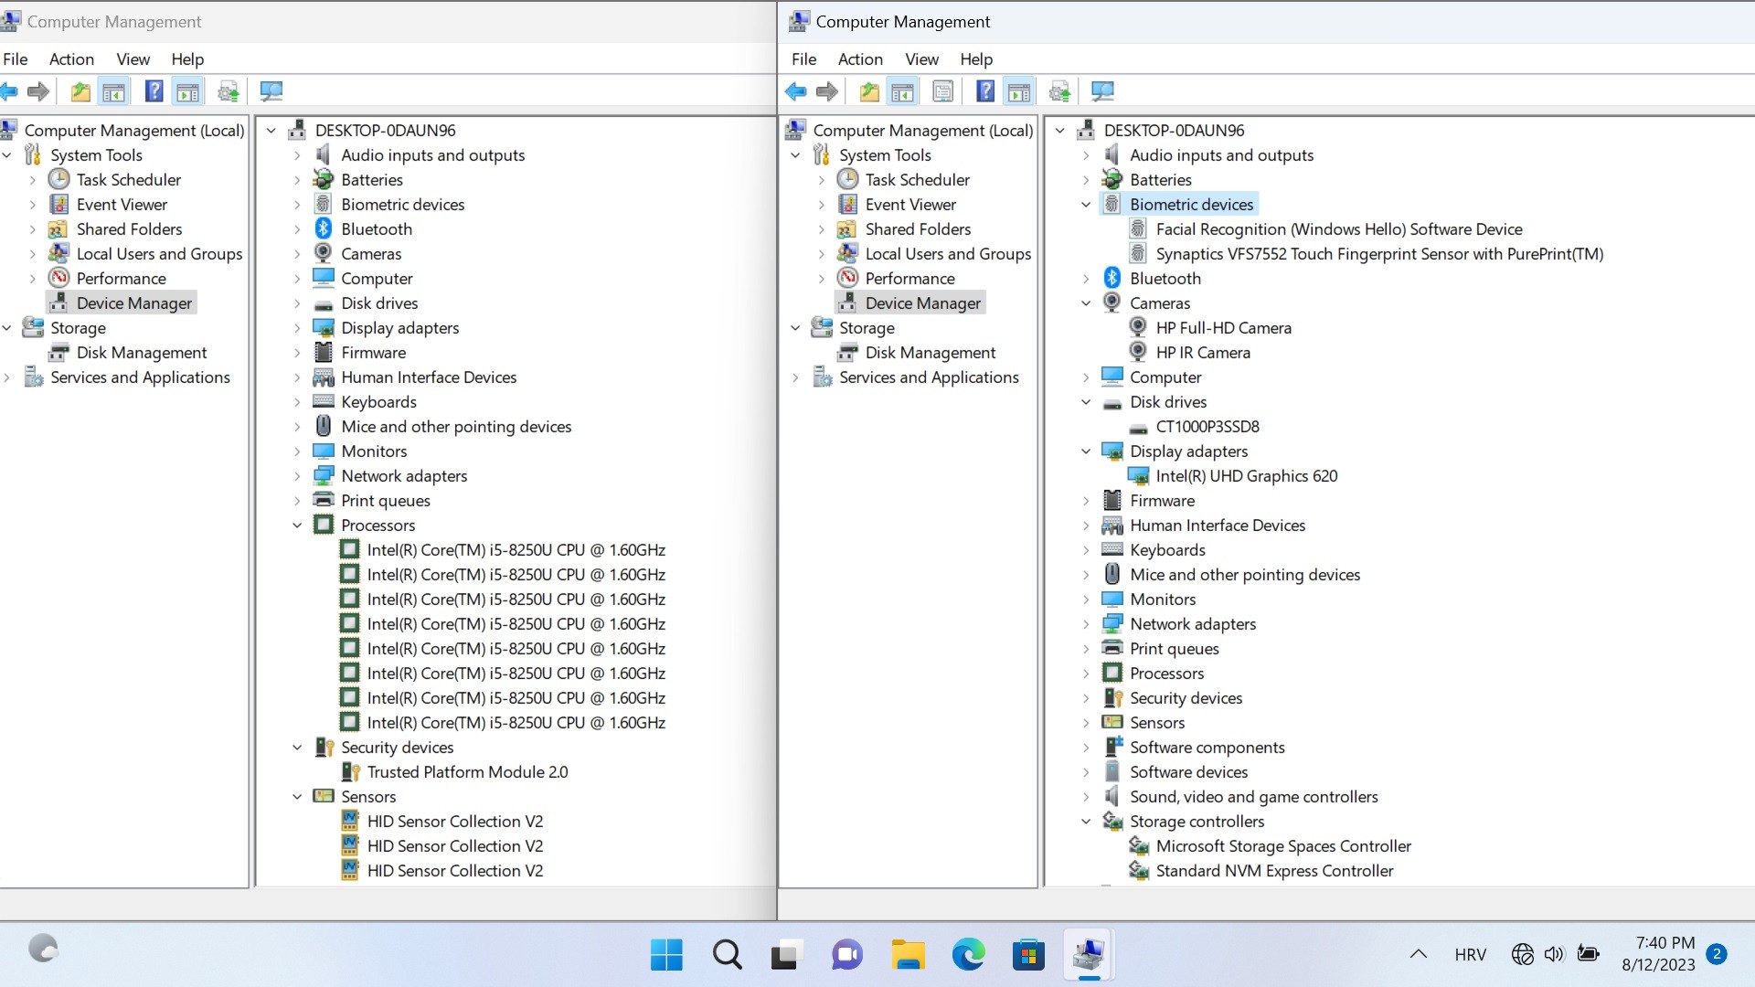Open Windows Start menu
Viewport: 1755px width, 987px height.
pos(666,955)
